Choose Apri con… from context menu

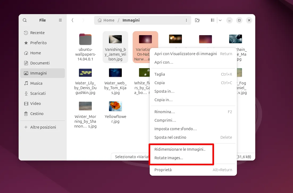(193, 62)
